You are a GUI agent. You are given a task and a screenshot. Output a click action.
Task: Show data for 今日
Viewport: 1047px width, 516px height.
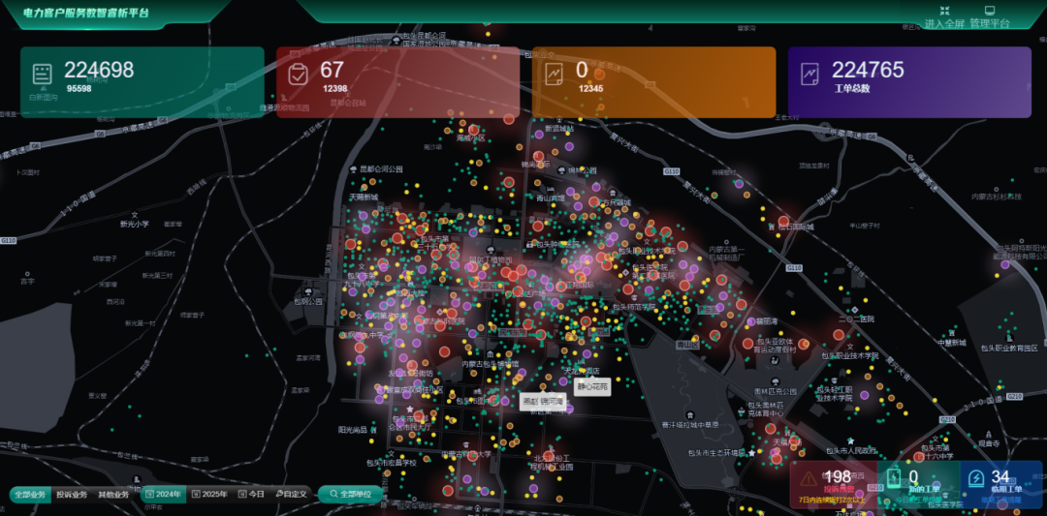tap(250, 495)
